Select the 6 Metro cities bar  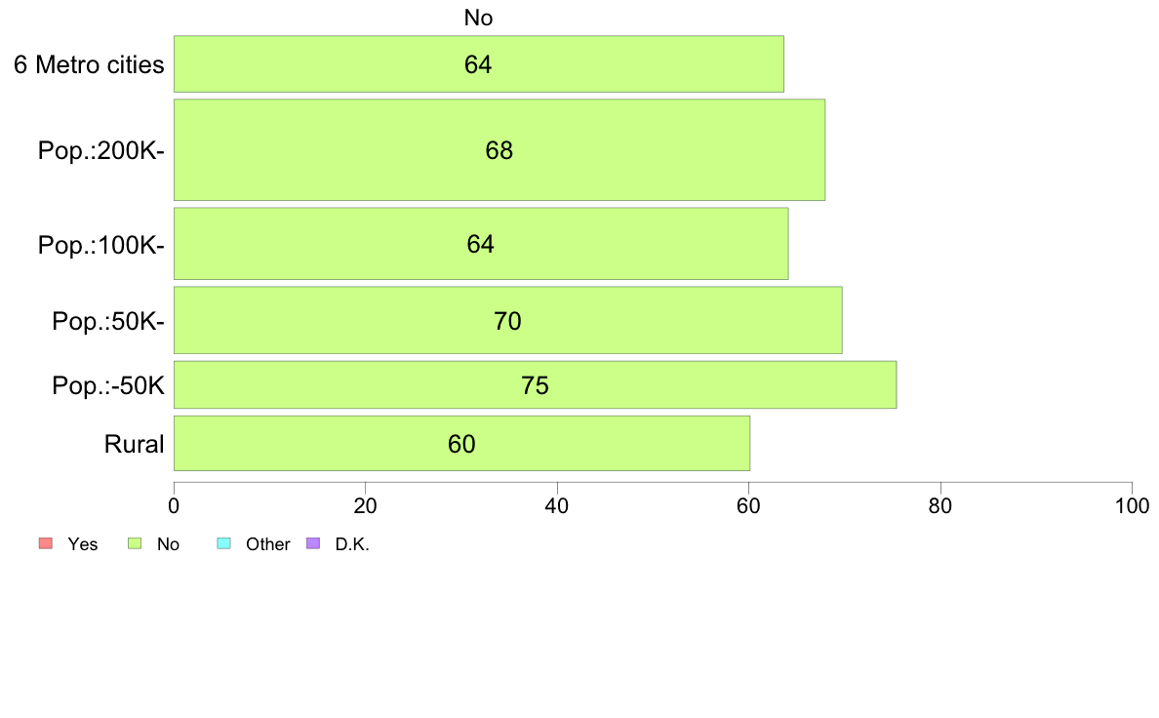click(479, 64)
